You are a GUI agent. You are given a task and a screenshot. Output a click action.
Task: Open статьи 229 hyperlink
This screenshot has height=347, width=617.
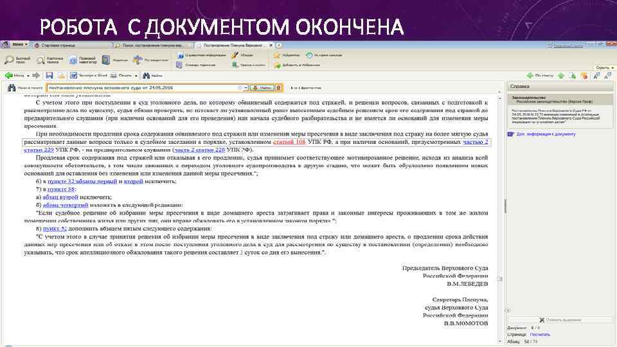(x=39, y=150)
